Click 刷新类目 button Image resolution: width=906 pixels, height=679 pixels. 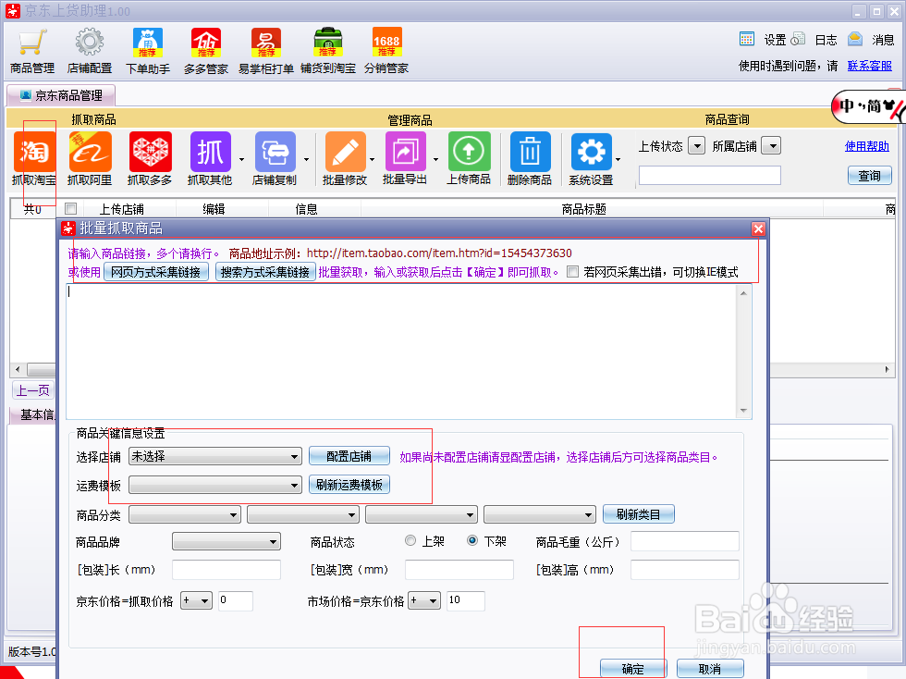pyautogui.click(x=639, y=514)
